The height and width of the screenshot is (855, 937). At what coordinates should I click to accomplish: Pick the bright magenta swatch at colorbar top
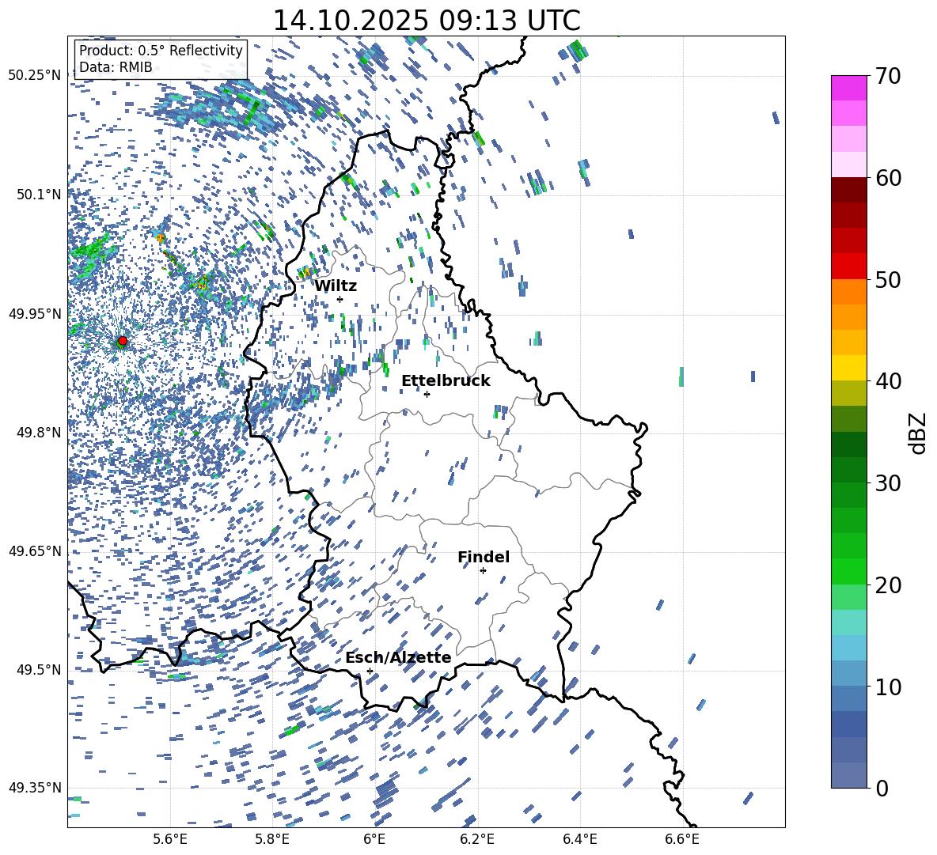click(x=849, y=88)
